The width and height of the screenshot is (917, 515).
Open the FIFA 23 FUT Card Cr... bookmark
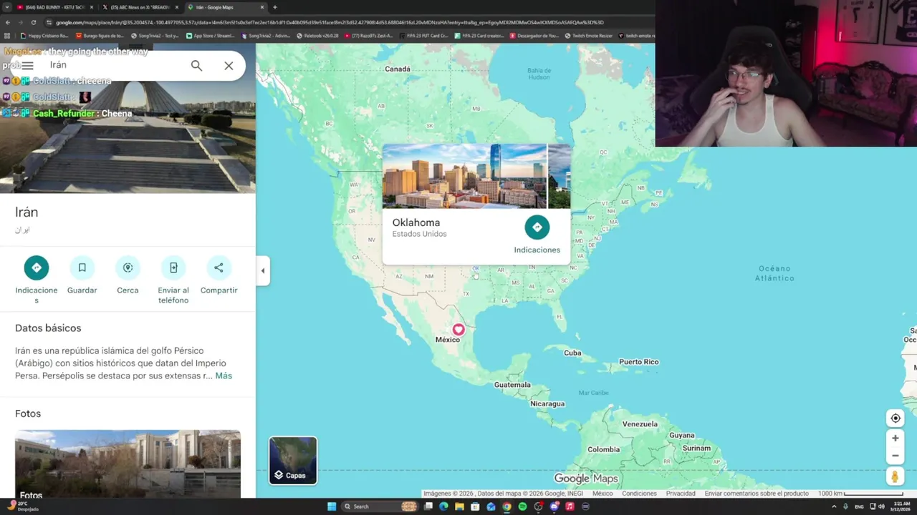[423, 36]
